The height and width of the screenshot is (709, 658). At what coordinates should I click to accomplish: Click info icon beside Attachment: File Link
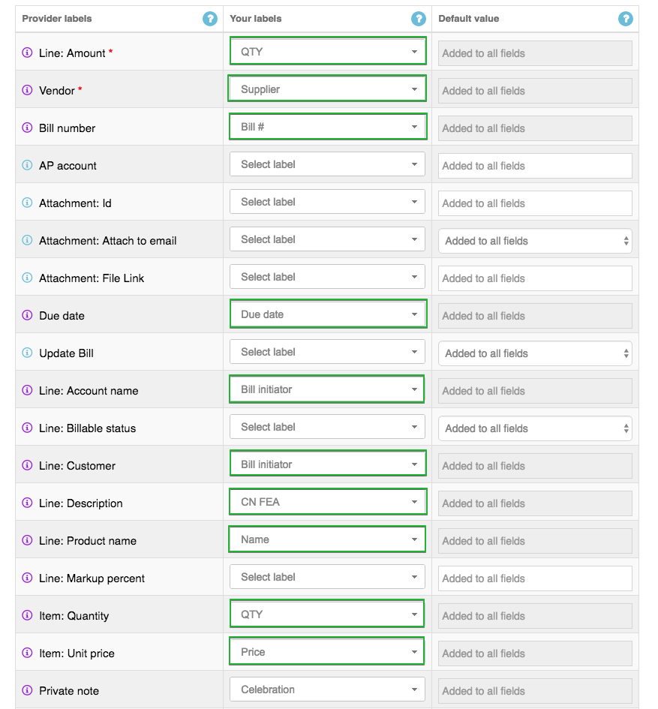pos(27,278)
